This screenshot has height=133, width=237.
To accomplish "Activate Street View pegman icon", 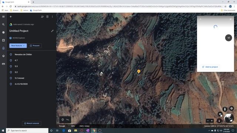I will 225,109.
